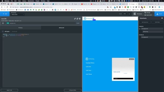This screenshot has width=164, height=92.
Task: Click the Save button
Action: (159, 14)
